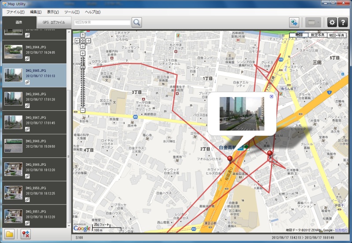Image resolution: width=352 pixels, height=243 pixels.
Task: Pan the map down with the arrow
Action: [83, 46]
